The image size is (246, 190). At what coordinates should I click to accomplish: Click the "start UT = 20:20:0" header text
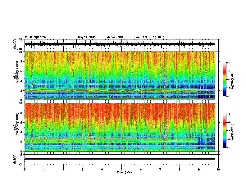tap(150, 37)
